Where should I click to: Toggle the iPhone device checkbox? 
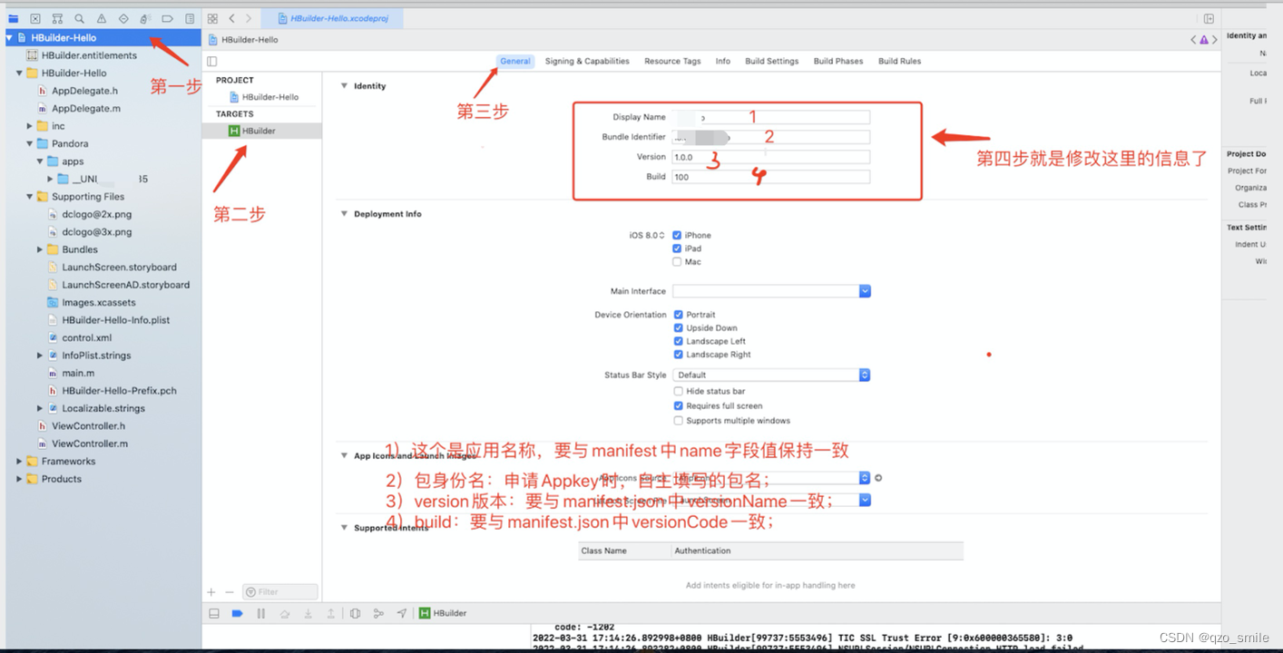678,235
